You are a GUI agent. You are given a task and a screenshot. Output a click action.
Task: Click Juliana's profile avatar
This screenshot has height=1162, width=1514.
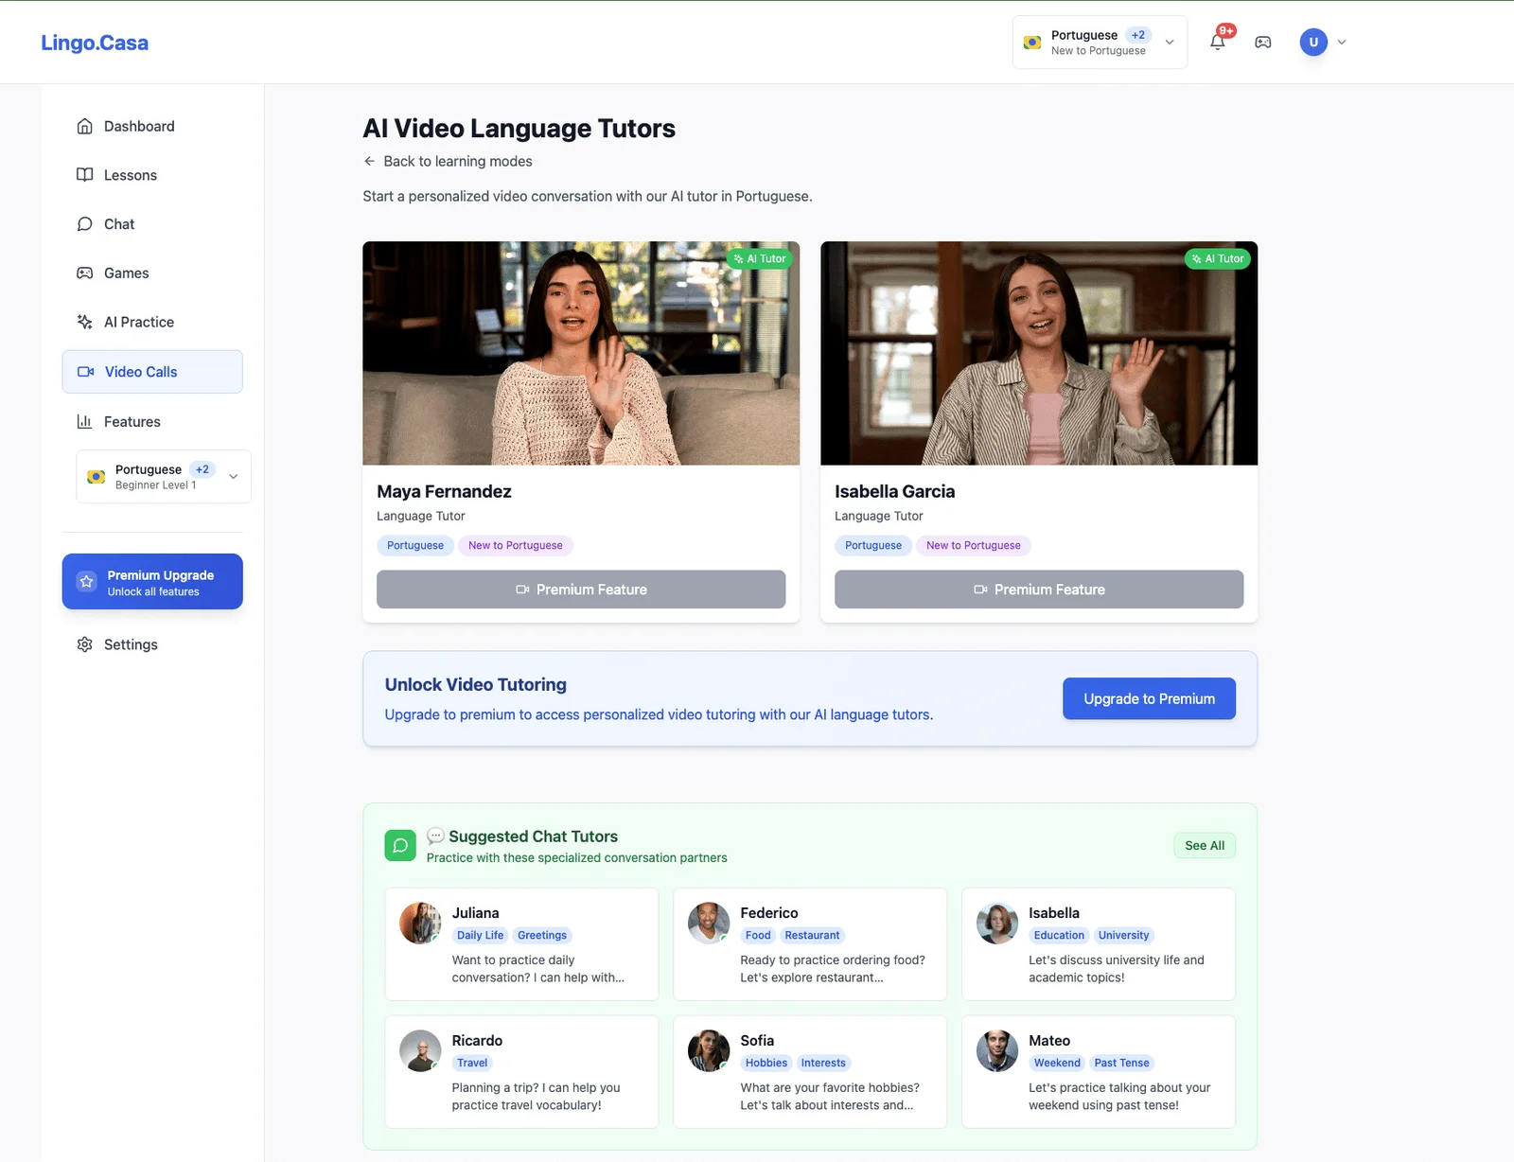[x=420, y=923]
